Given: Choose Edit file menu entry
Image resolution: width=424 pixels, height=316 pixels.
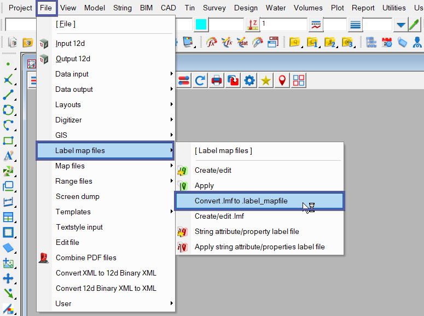Looking at the screenshot, I should (106, 243).
